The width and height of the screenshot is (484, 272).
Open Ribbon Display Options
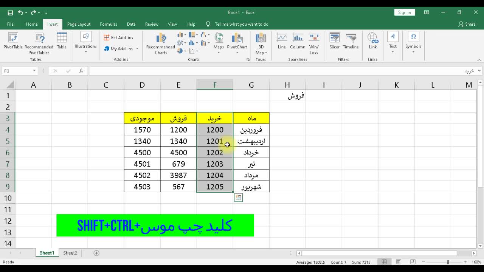tap(427, 12)
